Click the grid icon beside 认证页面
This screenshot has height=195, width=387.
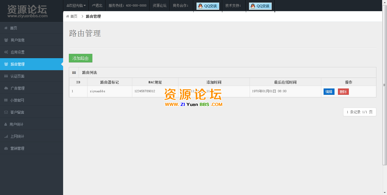pos(6,76)
